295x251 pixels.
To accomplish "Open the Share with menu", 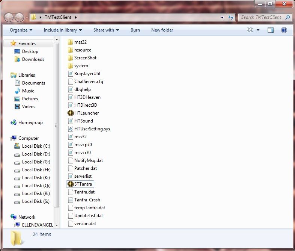I will click(106, 30).
